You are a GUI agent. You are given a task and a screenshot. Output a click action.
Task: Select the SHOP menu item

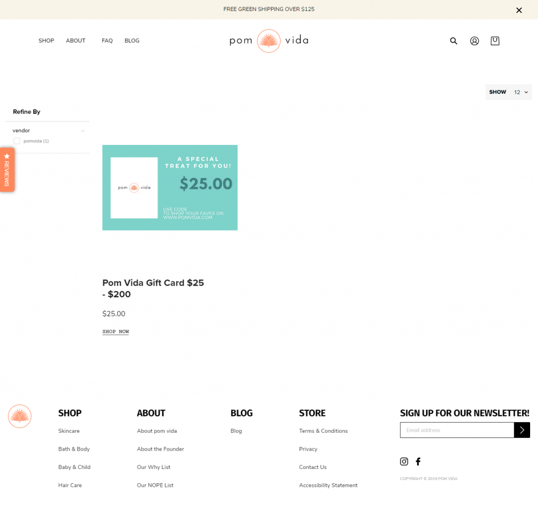46,40
